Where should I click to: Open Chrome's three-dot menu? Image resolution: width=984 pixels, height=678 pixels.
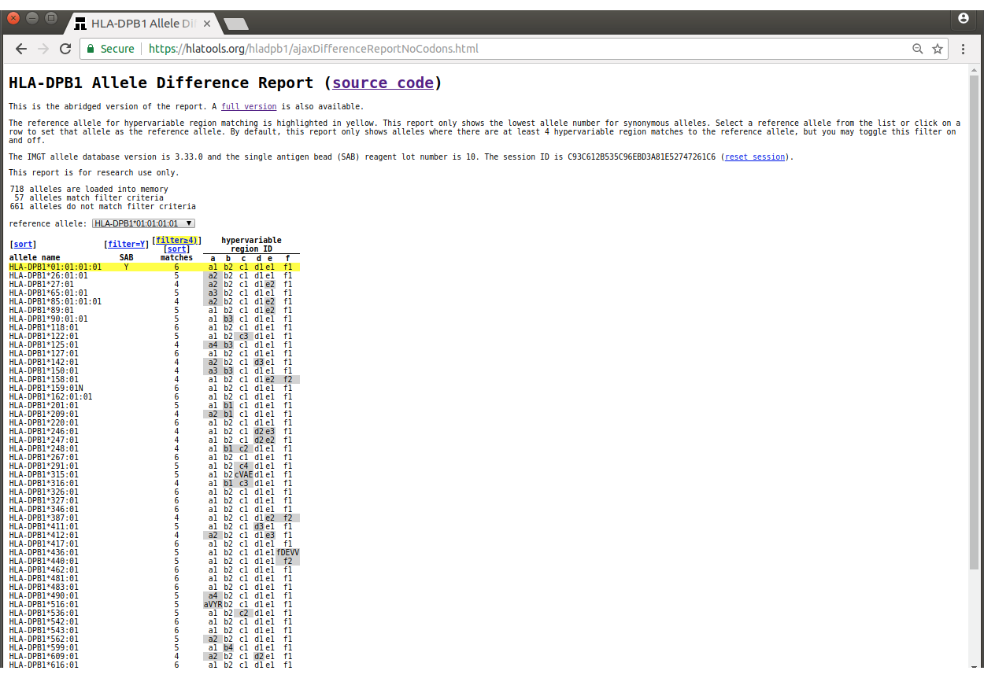(963, 49)
